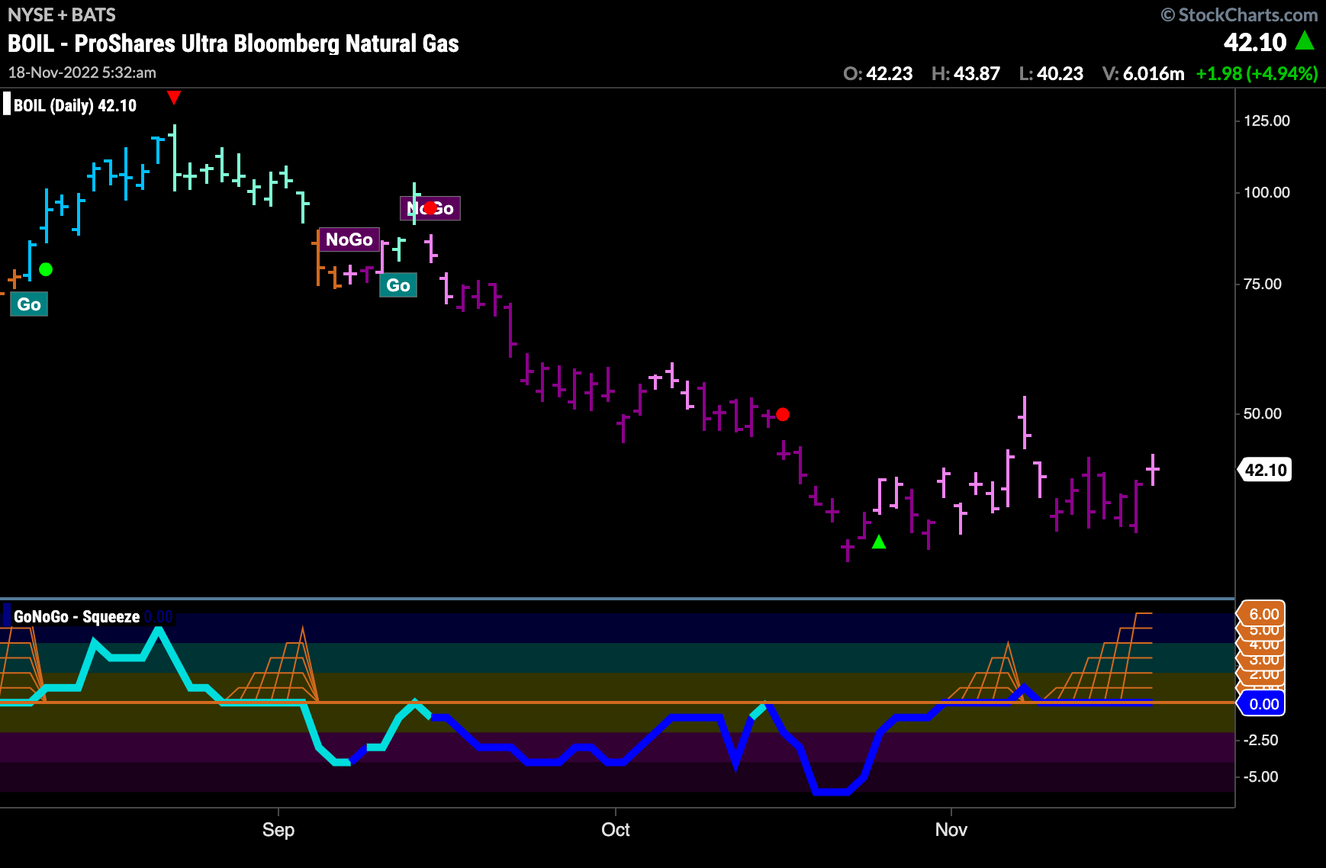1326x868 pixels.
Task: Click the Sep label on the time axis
Action: coord(278,830)
